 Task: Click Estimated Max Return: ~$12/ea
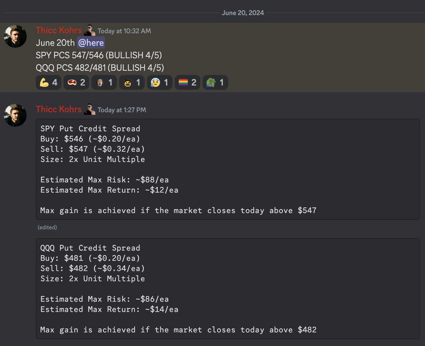(109, 190)
